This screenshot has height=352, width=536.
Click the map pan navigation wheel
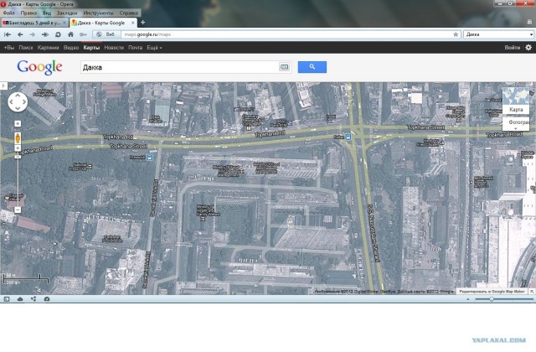click(x=18, y=102)
